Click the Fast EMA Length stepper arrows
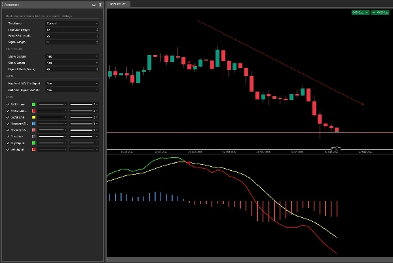The height and width of the screenshot is (263, 393). tap(97, 30)
